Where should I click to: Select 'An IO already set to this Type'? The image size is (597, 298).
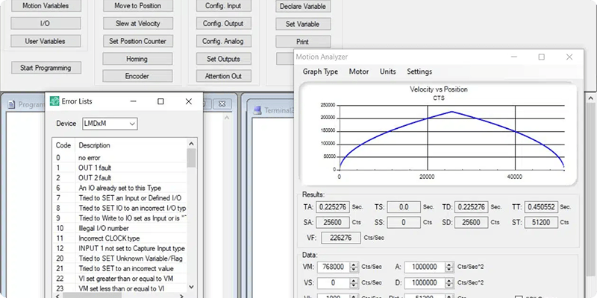(x=119, y=188)
